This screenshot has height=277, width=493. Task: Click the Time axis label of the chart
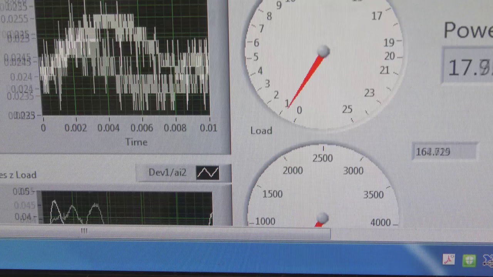(136, 142)
